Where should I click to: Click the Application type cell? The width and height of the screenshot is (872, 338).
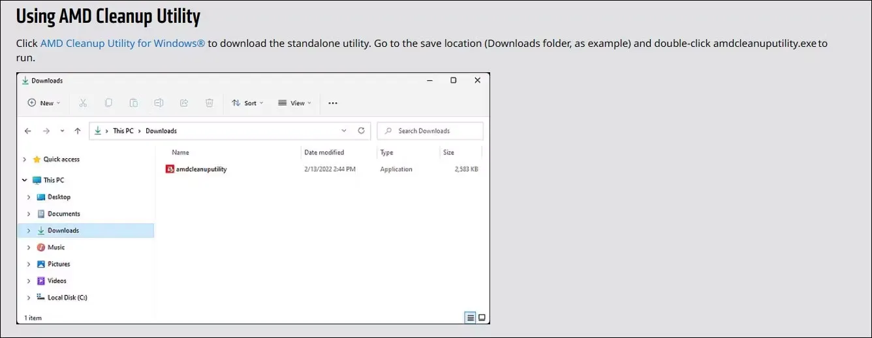click(x=396, y=169)
